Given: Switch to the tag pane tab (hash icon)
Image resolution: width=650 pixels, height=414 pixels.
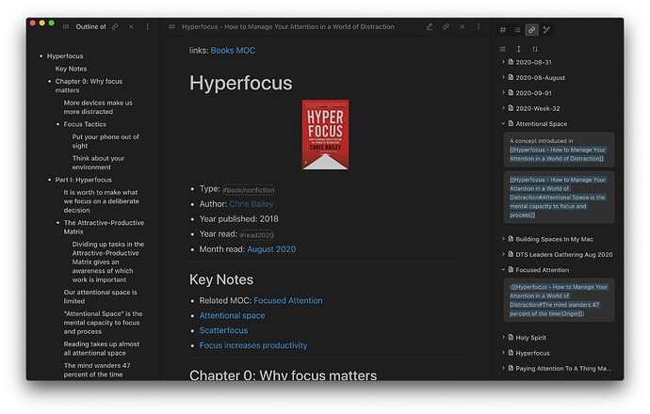Looking at the screenshot, I should click(x=502, y=30).
